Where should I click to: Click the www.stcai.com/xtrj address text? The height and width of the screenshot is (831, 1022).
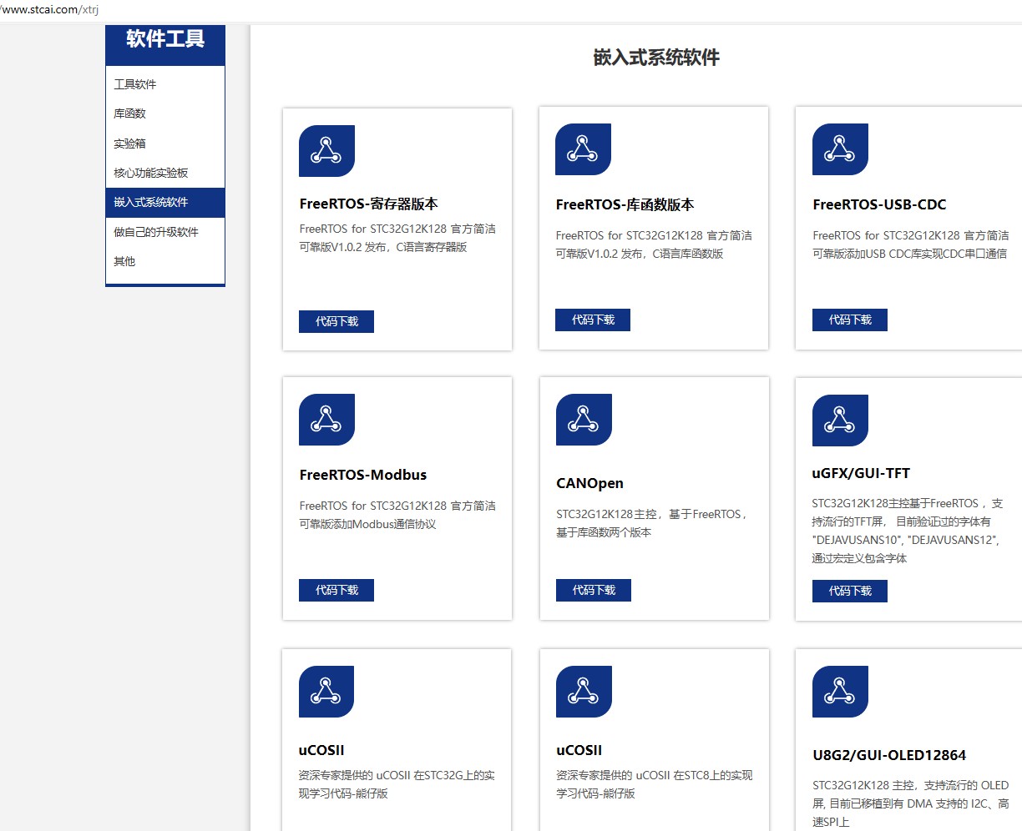click(50, 10)
